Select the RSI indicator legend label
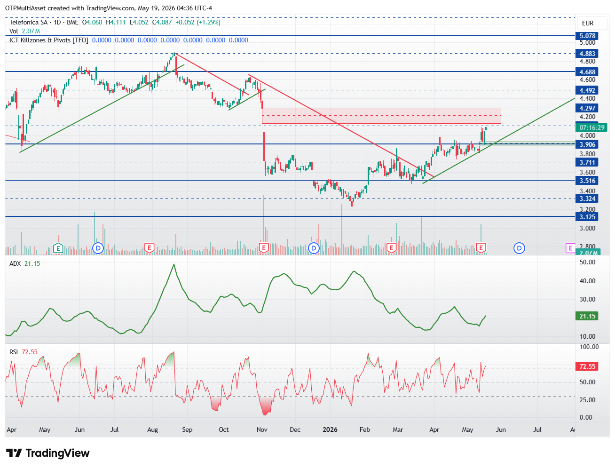This screenshot has width=615, height=469. tap(14, 352)
